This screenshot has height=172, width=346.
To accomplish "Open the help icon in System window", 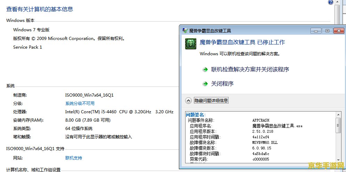I will 331,2.
